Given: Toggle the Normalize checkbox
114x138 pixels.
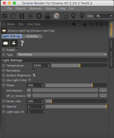Looking at the screenshot, I should point(34,71).
